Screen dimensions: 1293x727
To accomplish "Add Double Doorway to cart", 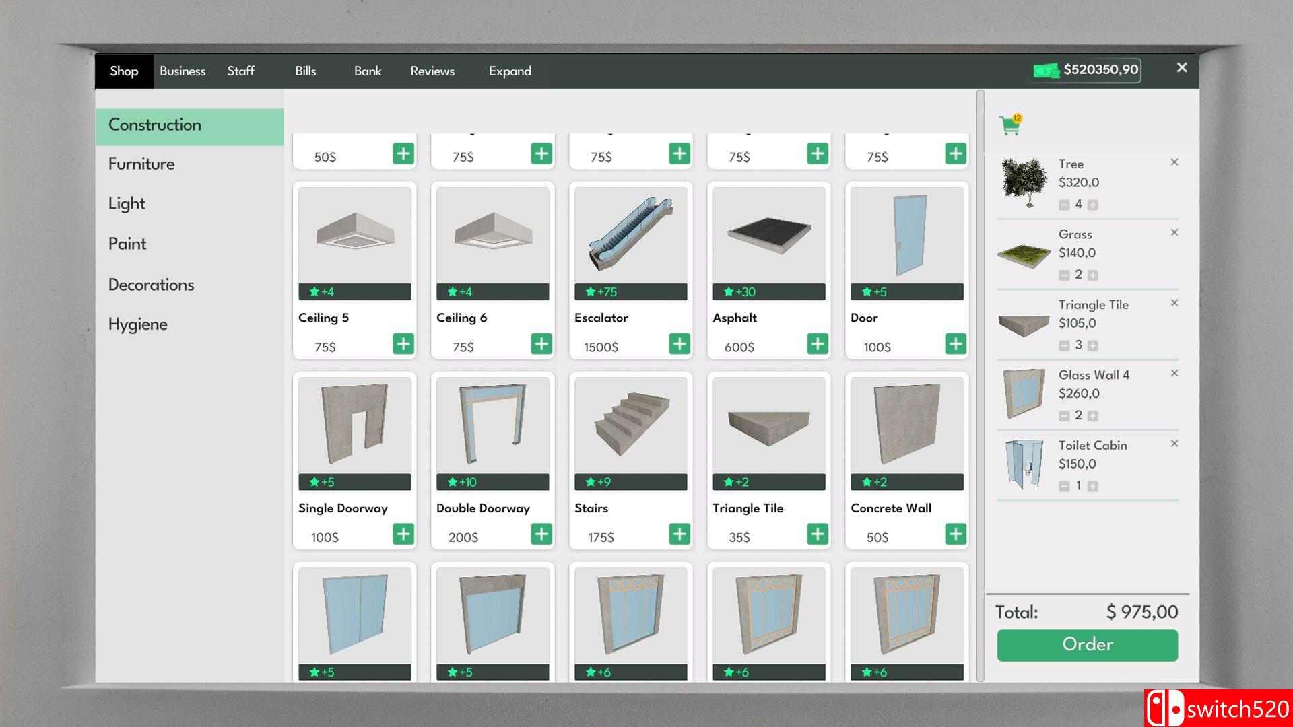I will pos(541,534).
